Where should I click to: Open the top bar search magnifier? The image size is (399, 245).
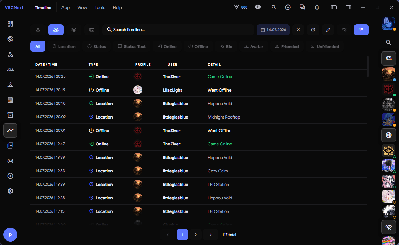[274, 7]
